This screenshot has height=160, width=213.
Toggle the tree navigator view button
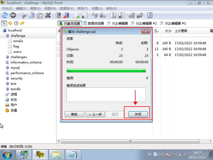coord(4,23)
